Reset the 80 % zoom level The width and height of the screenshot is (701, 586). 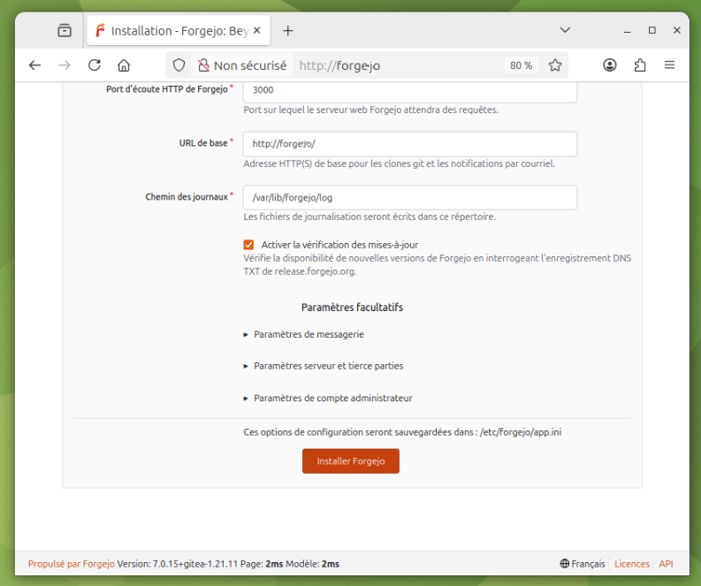tap(521, 65)
